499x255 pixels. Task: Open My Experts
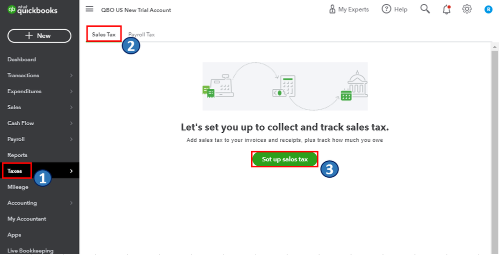click(x=349, y=9)
